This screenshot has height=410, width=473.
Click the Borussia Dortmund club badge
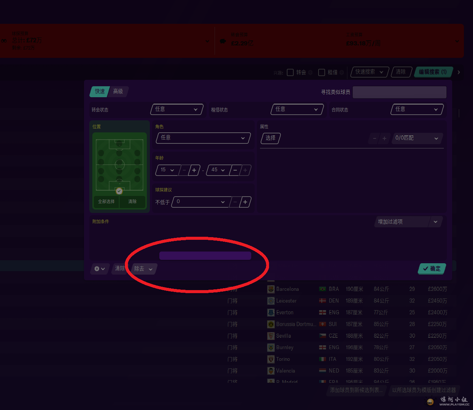click(271, 324)
